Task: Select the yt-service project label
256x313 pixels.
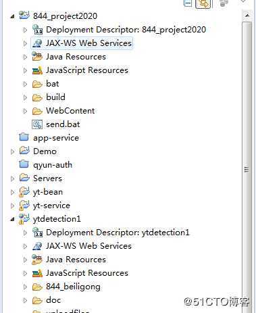Action: point(51,206)
